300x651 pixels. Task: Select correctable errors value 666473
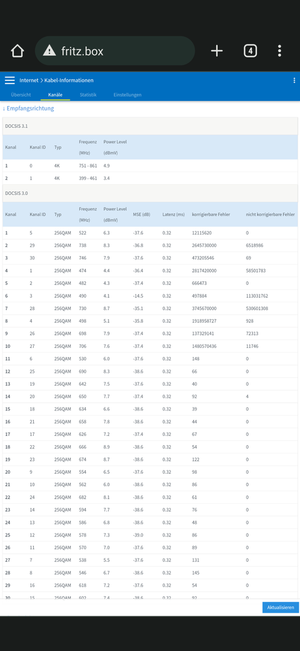(x=200, y=283)
